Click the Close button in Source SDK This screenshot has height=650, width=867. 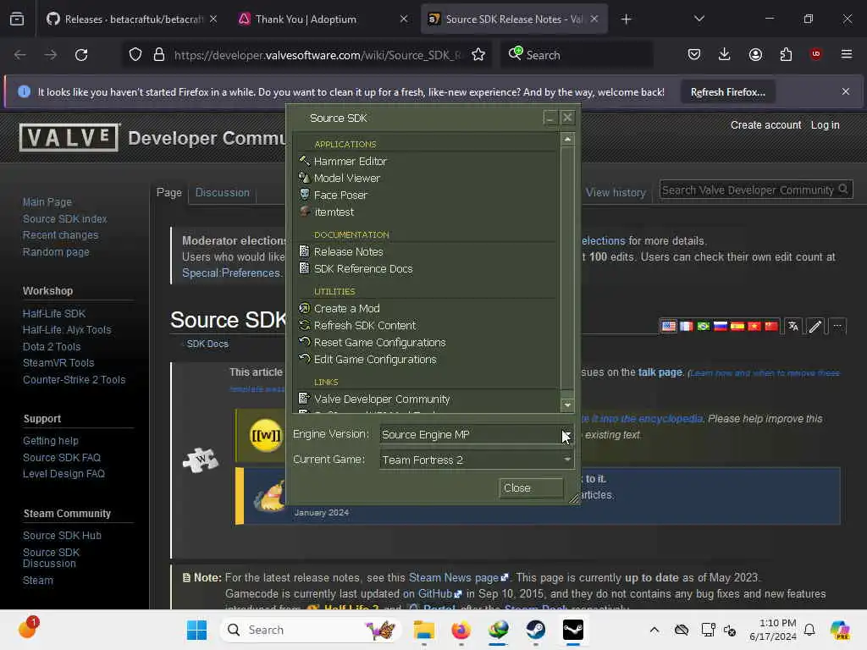(x=531, y=488)
